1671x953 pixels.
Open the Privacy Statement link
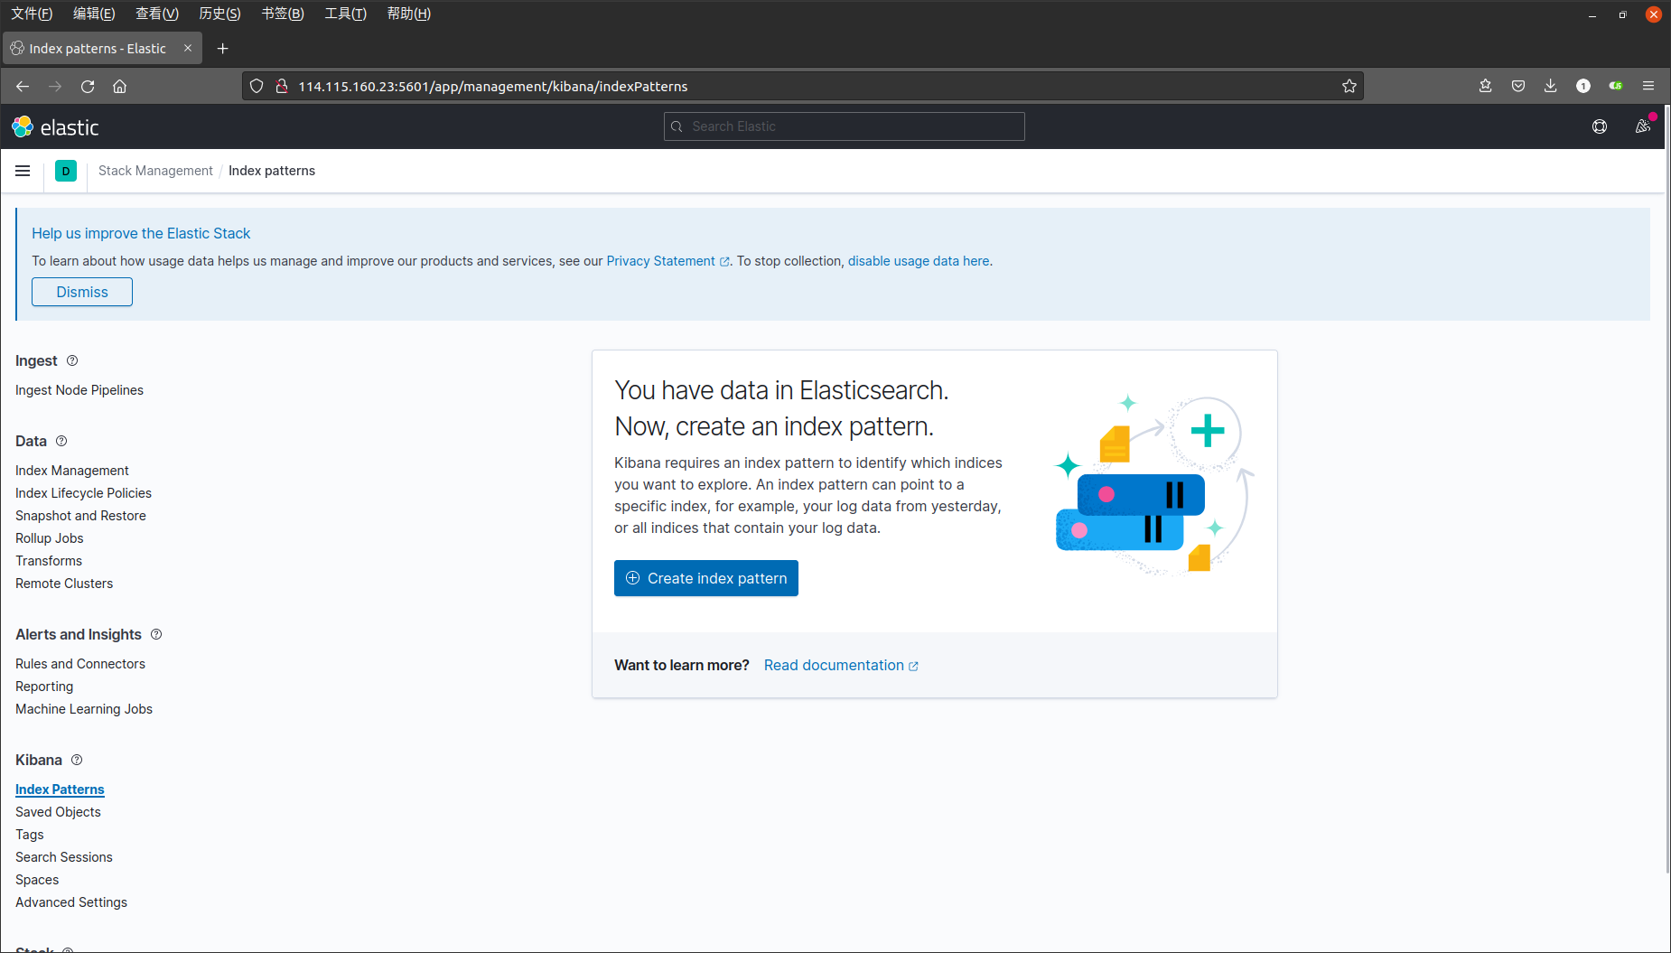point(667,261)
